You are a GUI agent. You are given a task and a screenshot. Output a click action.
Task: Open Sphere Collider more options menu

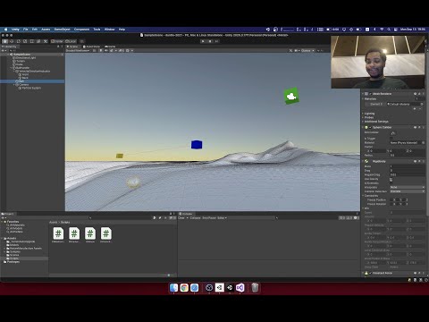424,127
